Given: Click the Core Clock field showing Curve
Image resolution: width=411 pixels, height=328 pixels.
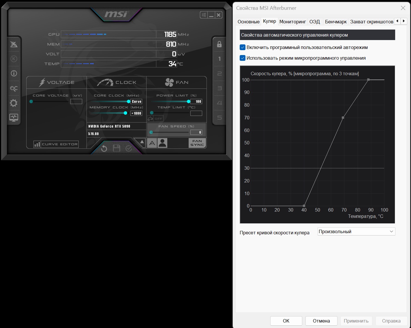Looking at the screenshot, I should tap(136, 101).
